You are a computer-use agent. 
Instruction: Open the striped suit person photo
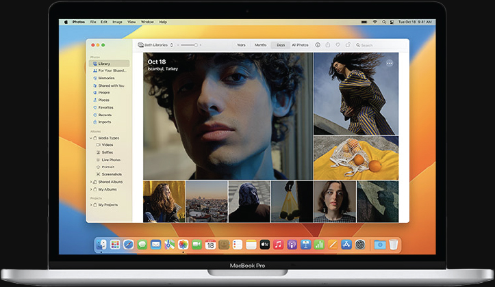click(356, 94)
